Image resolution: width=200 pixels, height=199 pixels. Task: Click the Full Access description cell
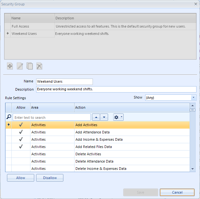click(x=126, y=26)
